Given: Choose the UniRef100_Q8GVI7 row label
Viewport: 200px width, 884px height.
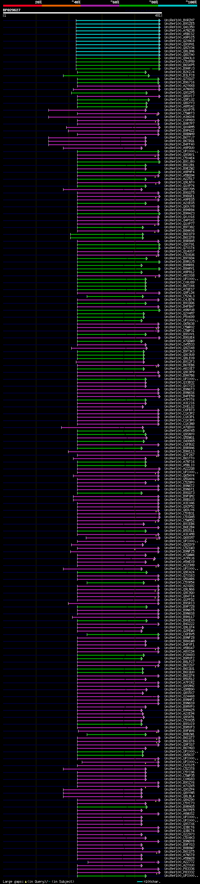Looking at the screenshot, I should tap(179, 96).
